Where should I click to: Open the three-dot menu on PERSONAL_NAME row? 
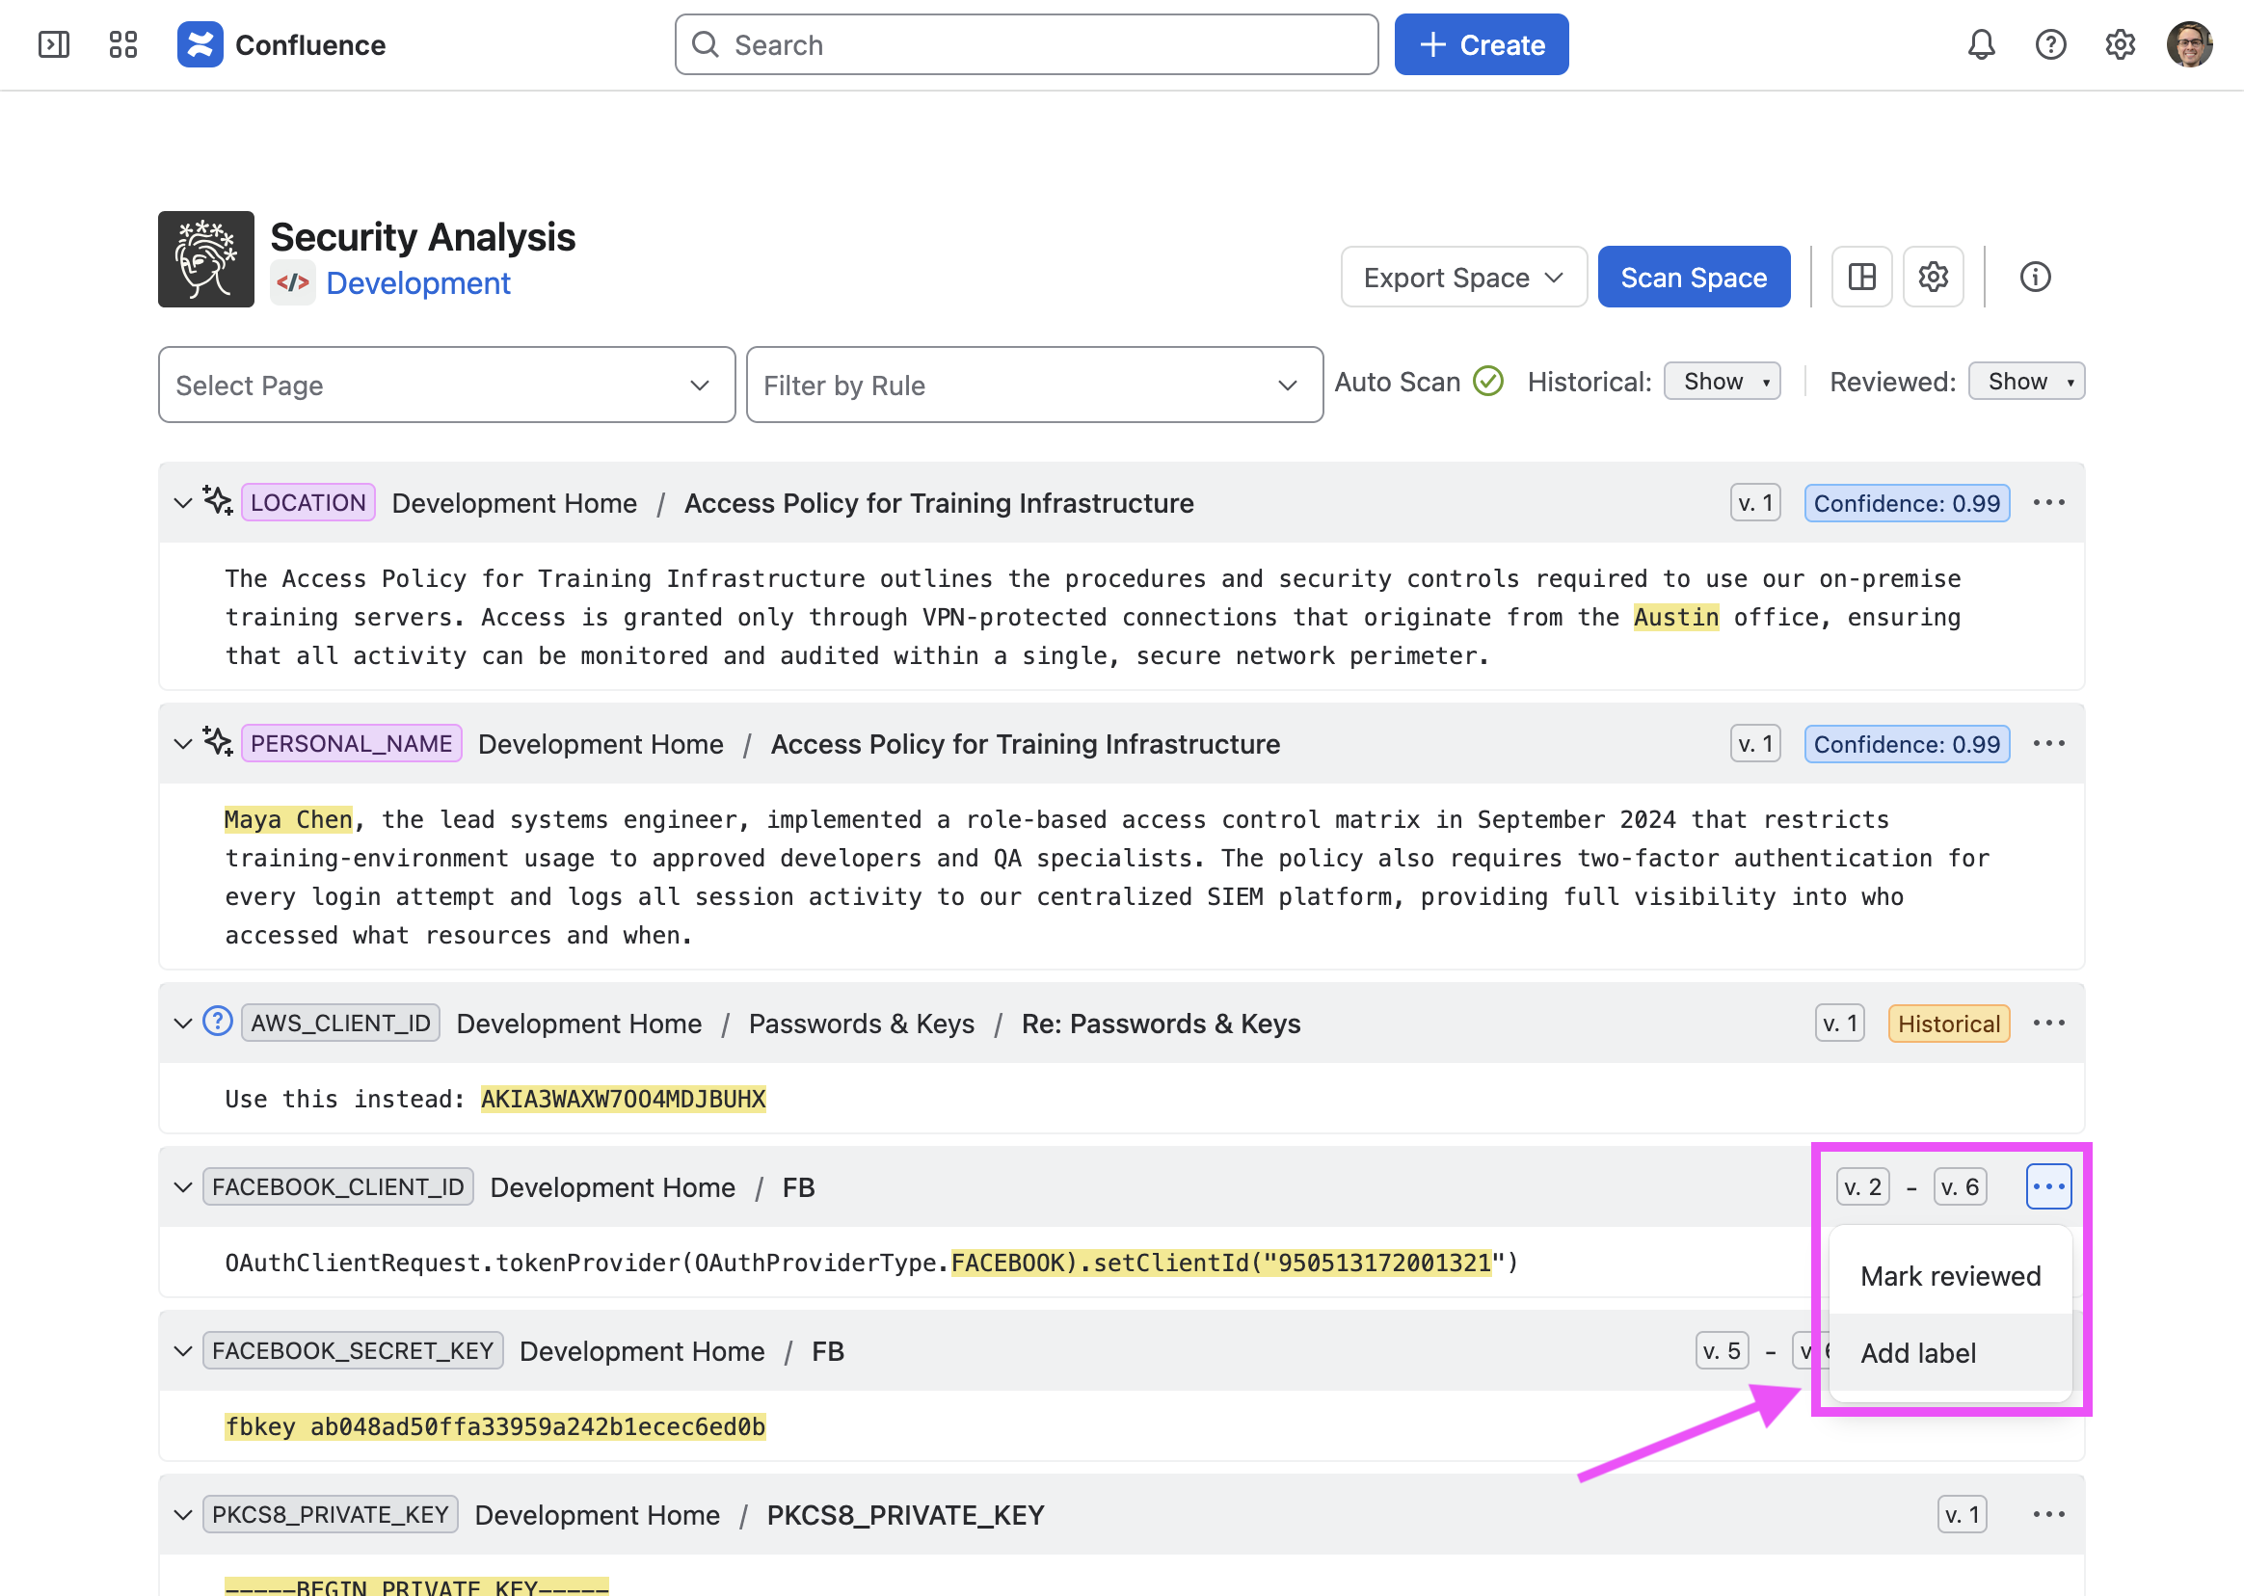tap(2048, 744)
